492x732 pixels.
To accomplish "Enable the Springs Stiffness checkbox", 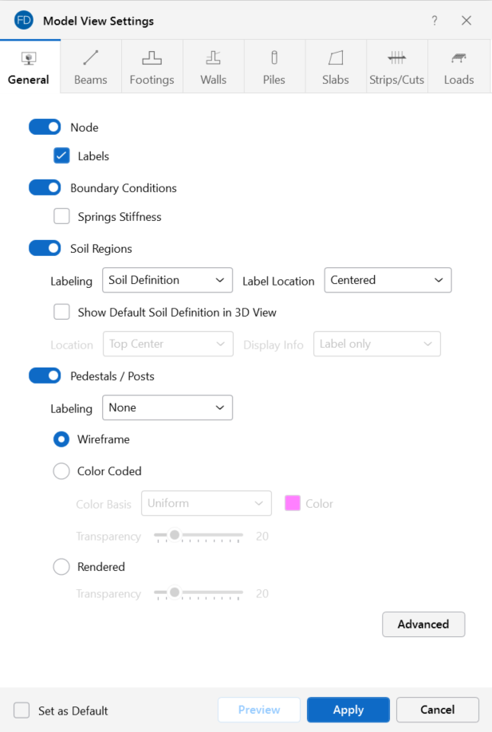I will tap(61, 216).
